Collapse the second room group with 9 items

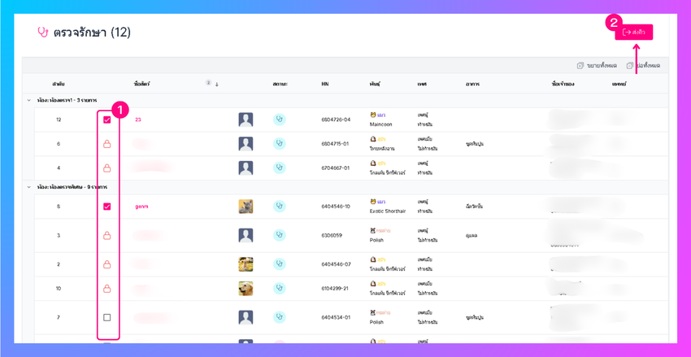(x=28, y=187)
